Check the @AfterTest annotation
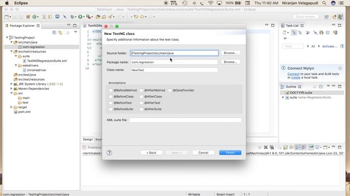350x196 pixels. 141,103
